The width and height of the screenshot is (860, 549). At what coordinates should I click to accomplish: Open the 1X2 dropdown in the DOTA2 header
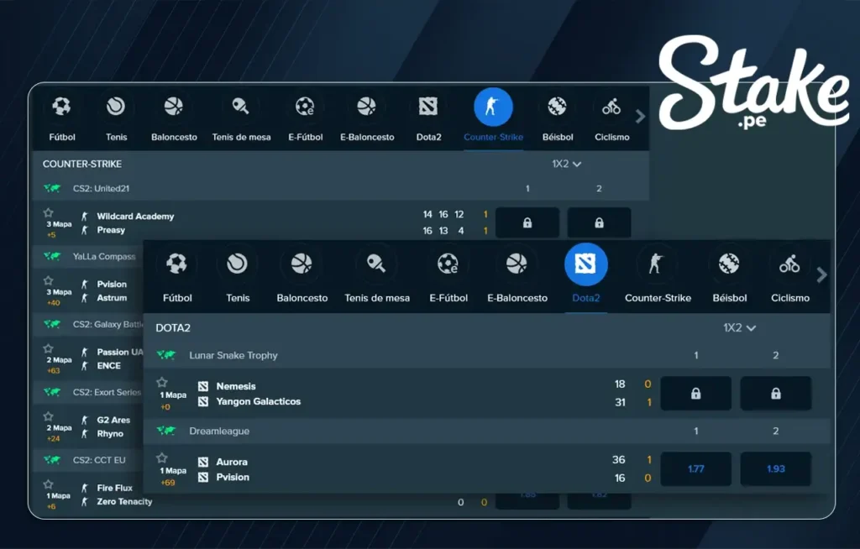739,328
